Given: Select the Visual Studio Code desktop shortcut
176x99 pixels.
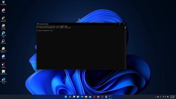Looking at the screenshot, I should [3, 81].
